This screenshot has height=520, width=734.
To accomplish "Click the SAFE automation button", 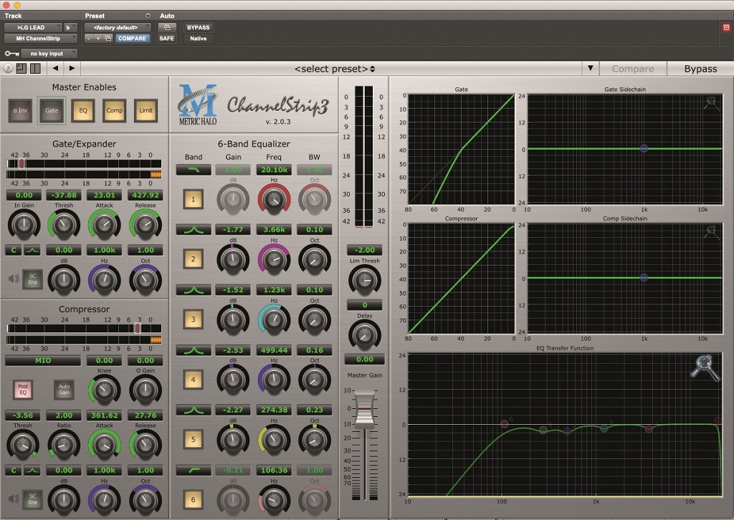I will click(166, 39).
